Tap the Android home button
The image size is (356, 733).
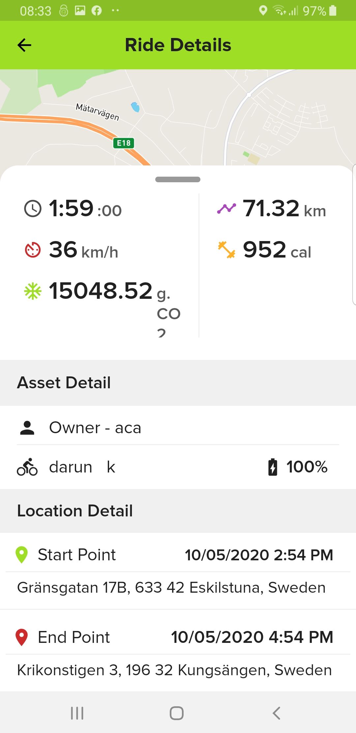tap(177, 713)
